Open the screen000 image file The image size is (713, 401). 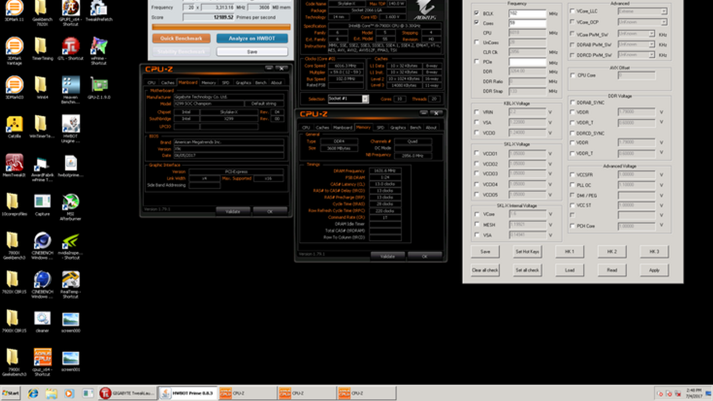tap(70, 322)
